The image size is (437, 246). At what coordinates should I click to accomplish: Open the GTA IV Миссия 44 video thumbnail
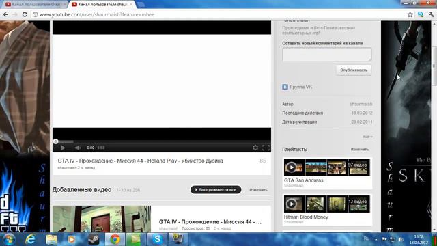pyautogui.click(x=102, y=219)
